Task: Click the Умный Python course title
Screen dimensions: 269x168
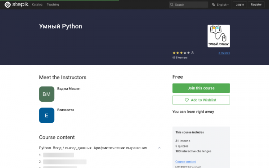Action: point(61,26)
